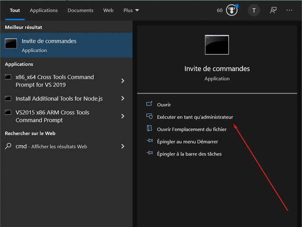
Task: Click the administrator shield icon
Action: coord(149,117)
